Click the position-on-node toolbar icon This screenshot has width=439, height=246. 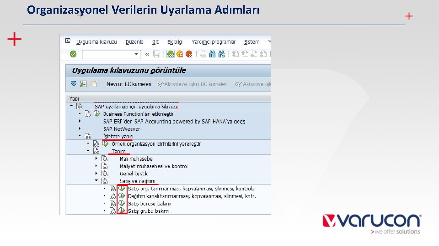pos(83,84)
